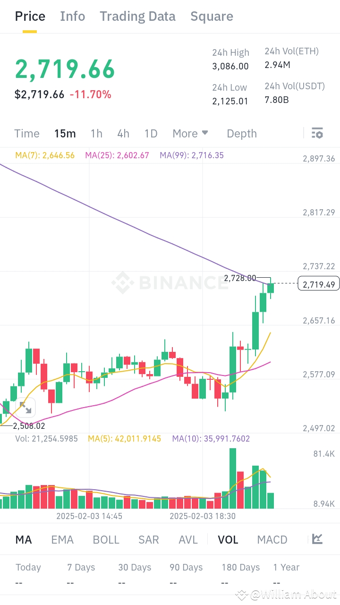Viewport: 340px width, 605px height.
Task: Select the Time timeframe
Action: click(x=26, y=133)
